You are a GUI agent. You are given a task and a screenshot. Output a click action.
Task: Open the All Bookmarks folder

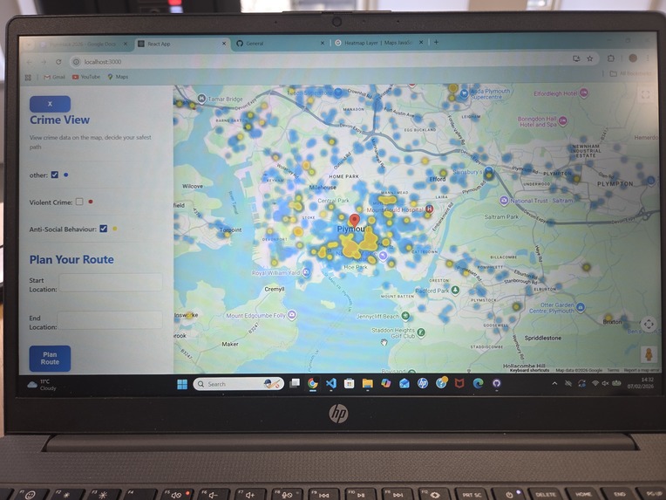point(631,73)
